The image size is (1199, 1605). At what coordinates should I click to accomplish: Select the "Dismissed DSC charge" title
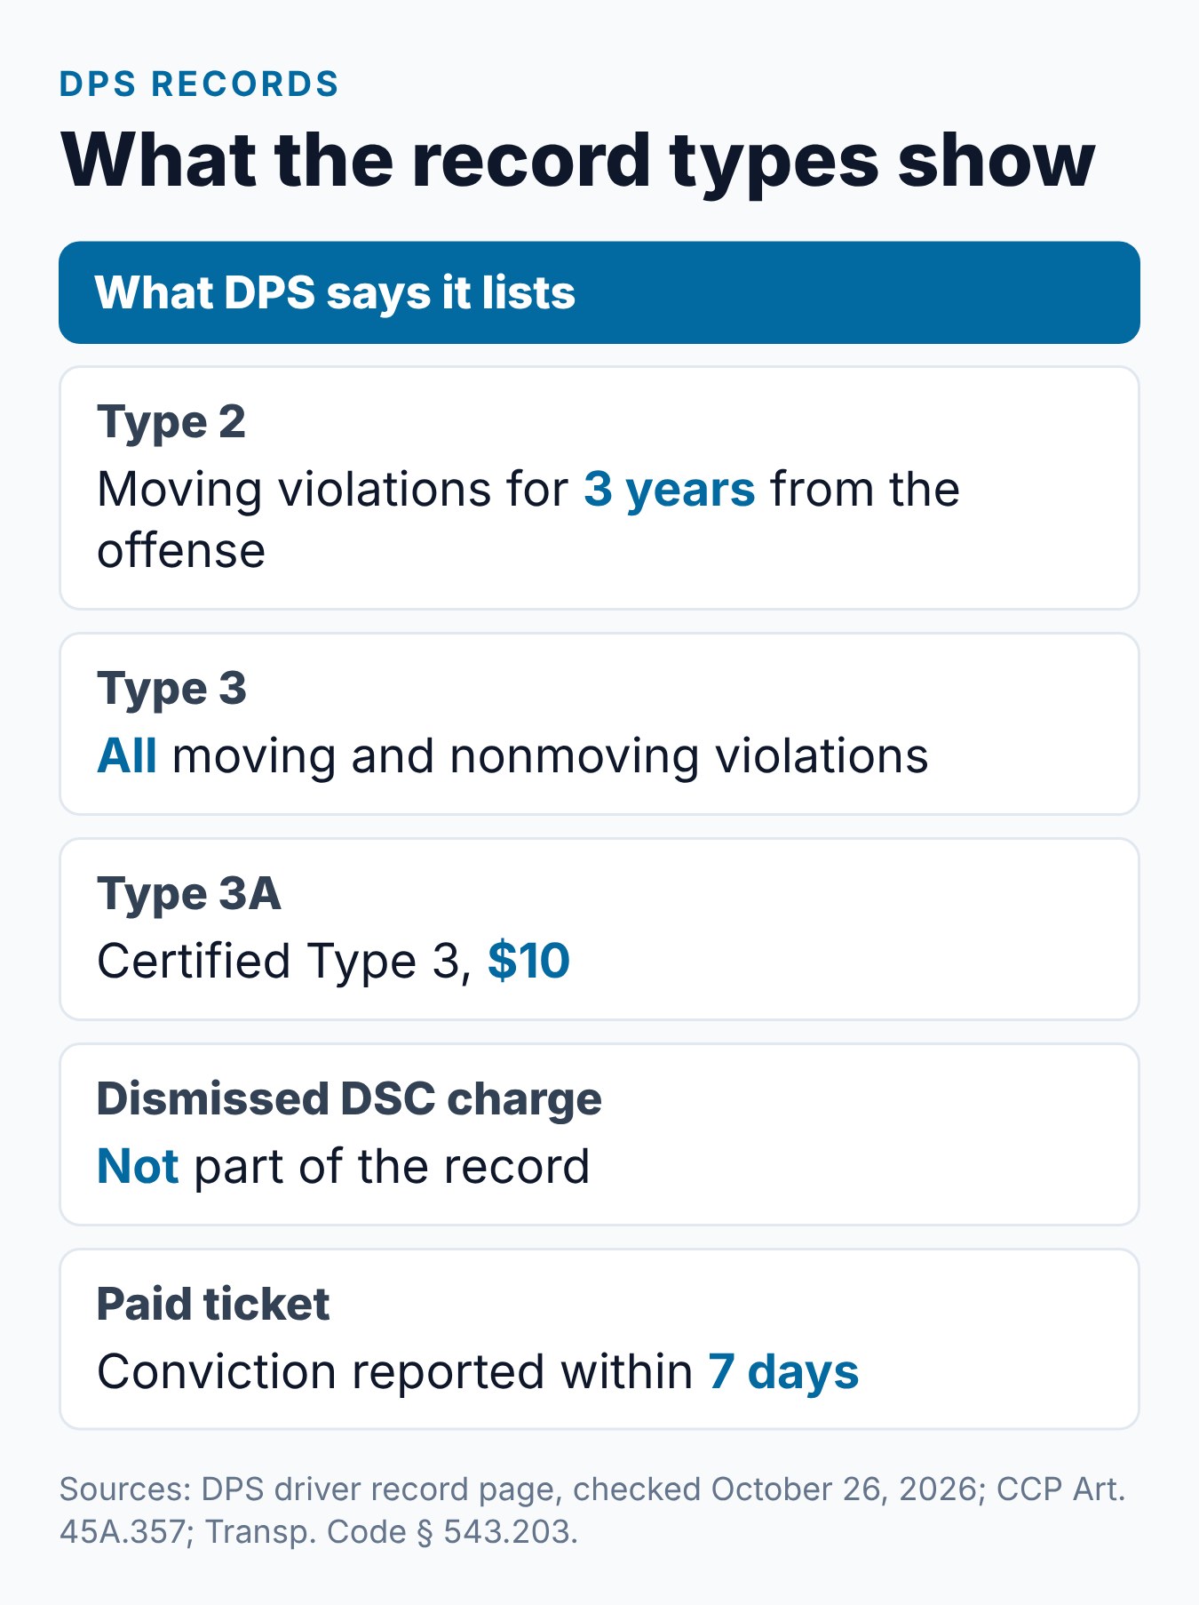349,1098
